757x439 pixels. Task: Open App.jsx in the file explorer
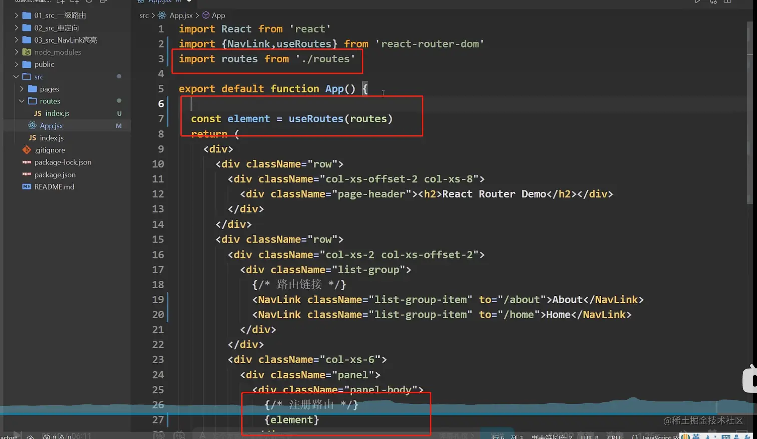(x=51, y=126)
